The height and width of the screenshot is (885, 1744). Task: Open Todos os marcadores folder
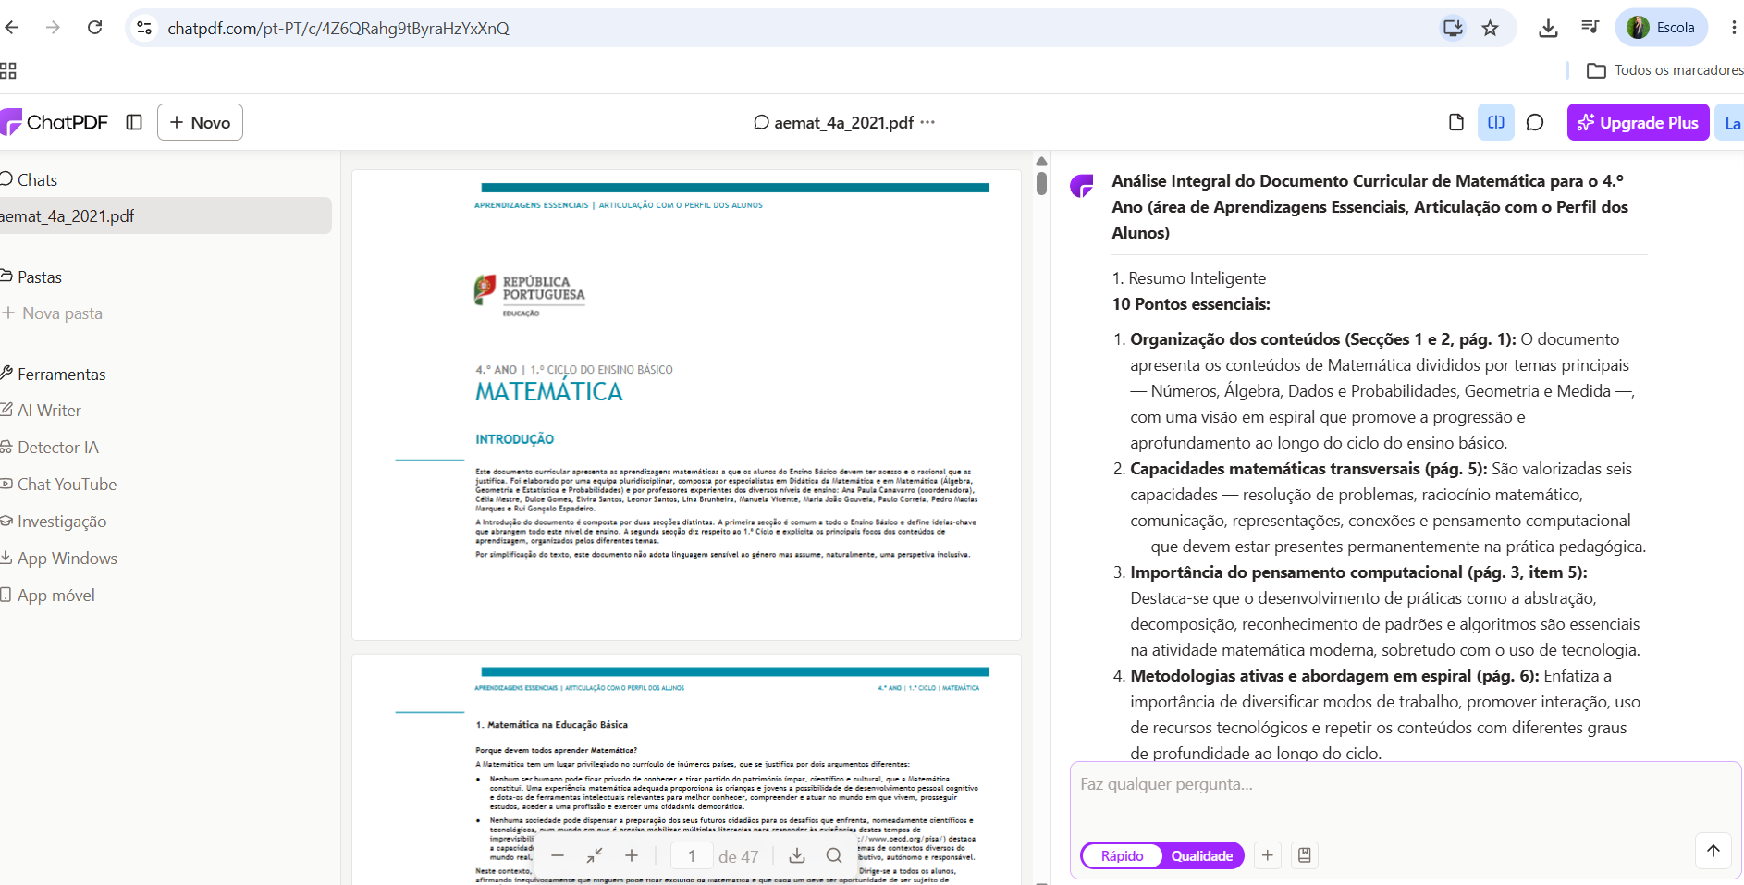[1664, 70]
